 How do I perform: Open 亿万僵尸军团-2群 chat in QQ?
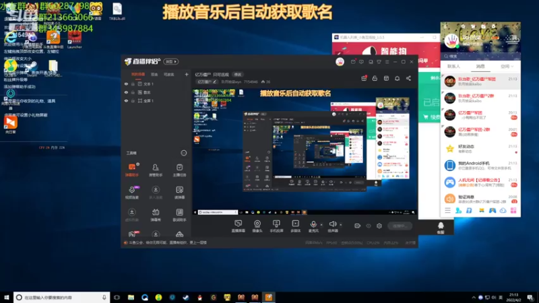(x=480, y=132)
